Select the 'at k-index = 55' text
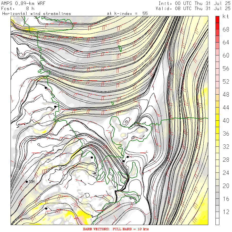This screenshot has width=232, height=232. pos(127,14)
